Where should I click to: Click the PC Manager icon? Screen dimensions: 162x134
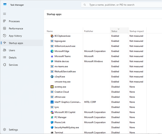tap(52, 117)
